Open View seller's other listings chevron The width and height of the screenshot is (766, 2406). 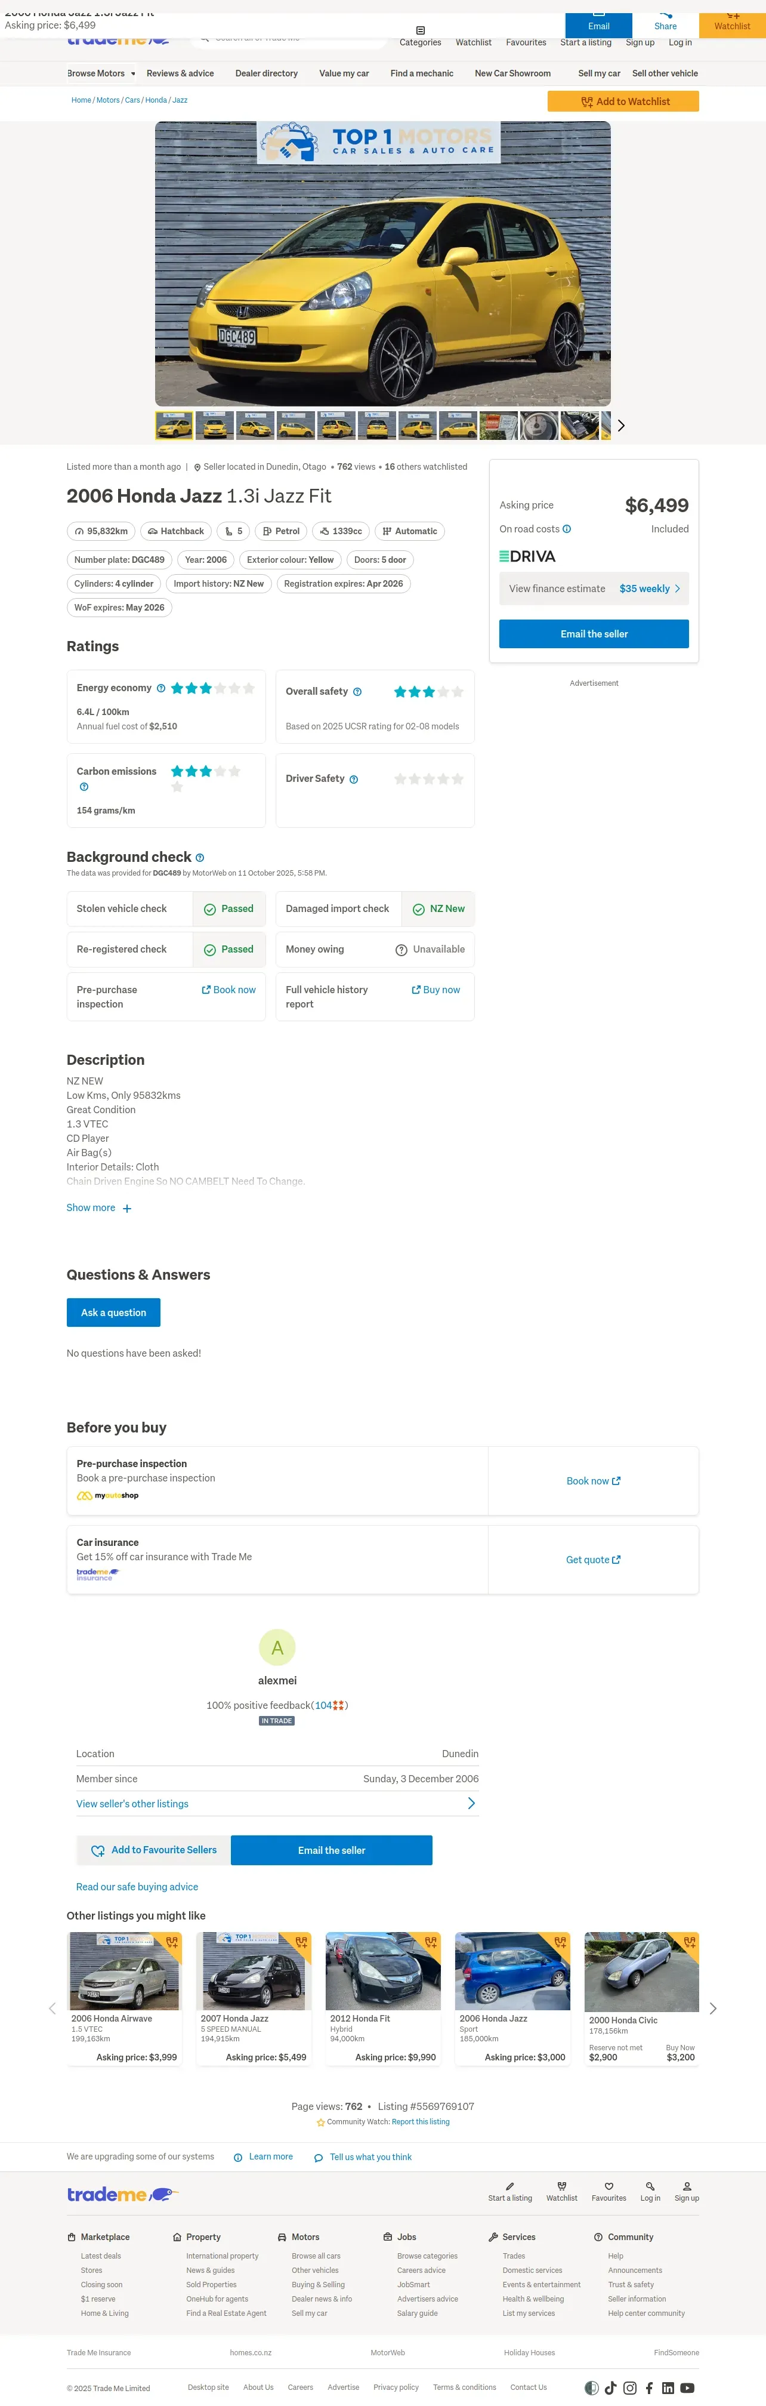pos(470,1803)
